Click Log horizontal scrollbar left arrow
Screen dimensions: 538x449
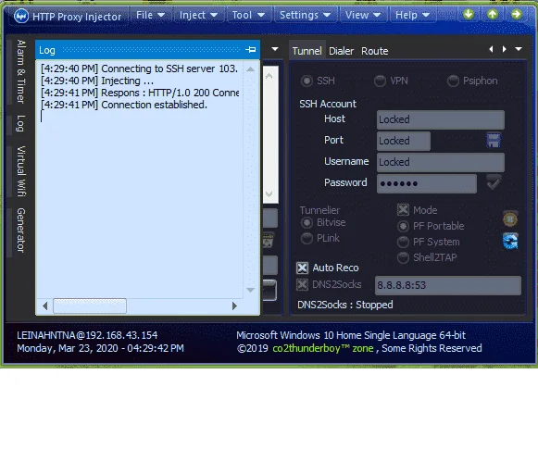[45, 306]
